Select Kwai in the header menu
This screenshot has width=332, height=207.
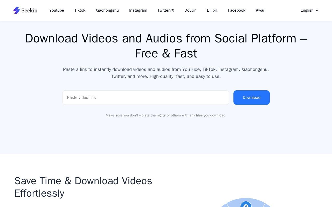tap(260, 10)
